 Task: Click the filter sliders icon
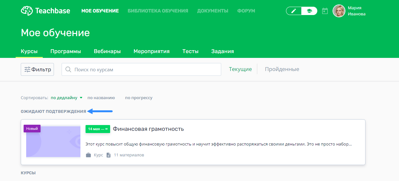[27, 69]
